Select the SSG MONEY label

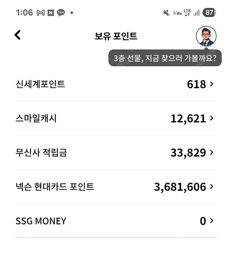[x=41, y=221]
